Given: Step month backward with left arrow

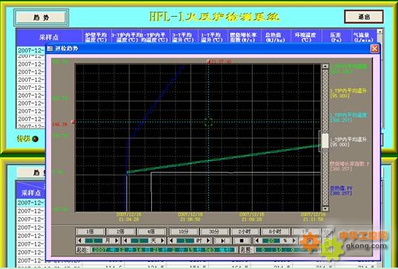Looking at the screenshot, I should pos(80,240).
